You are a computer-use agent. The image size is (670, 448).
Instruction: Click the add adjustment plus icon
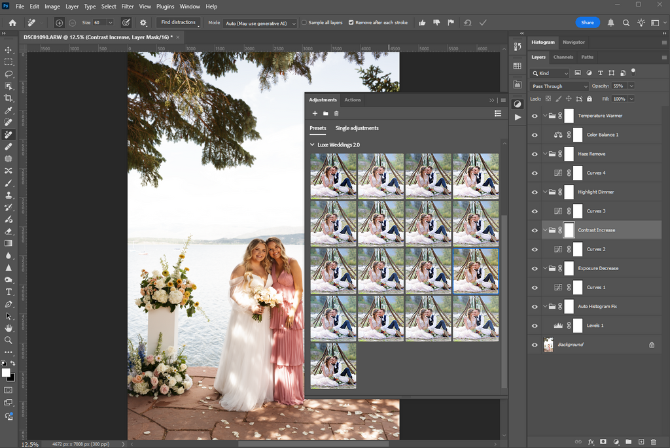click(315, 113)
